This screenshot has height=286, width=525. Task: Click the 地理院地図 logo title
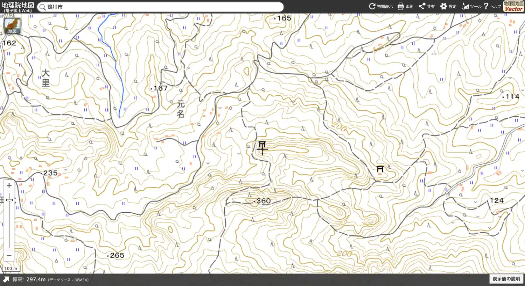18,7
